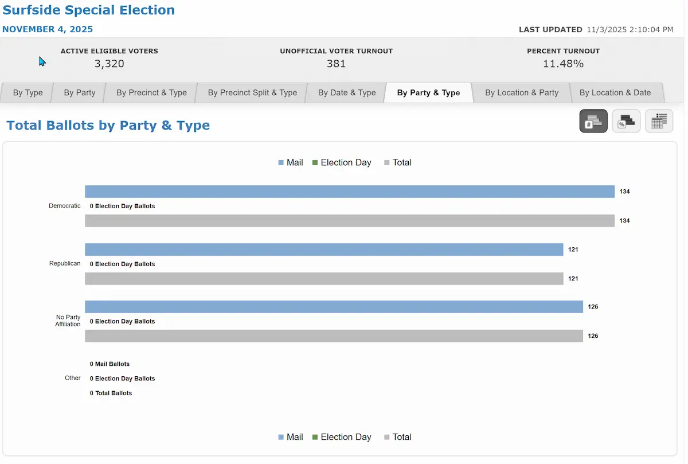Image resolution: width=688 pixels, height=464 pixels.
Task: Open the By Type tab
Action: tap(28, 93)
